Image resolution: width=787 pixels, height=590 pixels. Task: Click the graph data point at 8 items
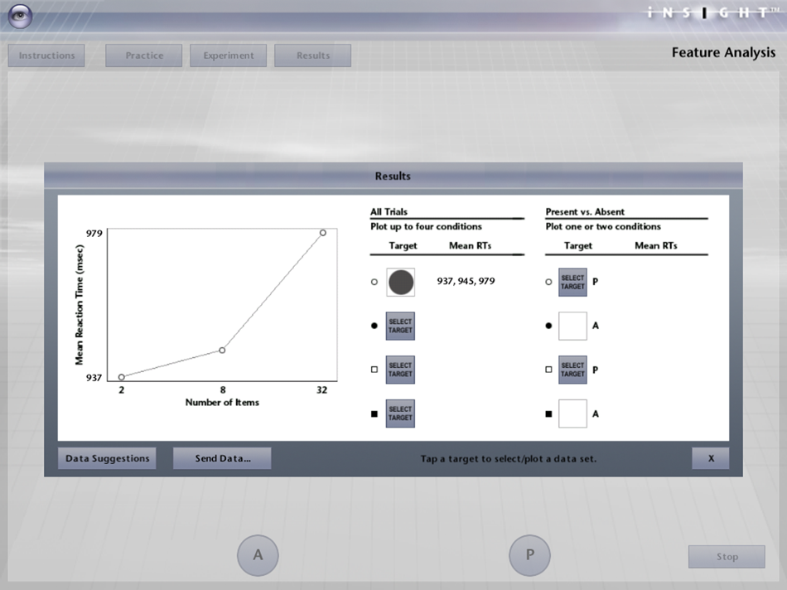[222, 350]
